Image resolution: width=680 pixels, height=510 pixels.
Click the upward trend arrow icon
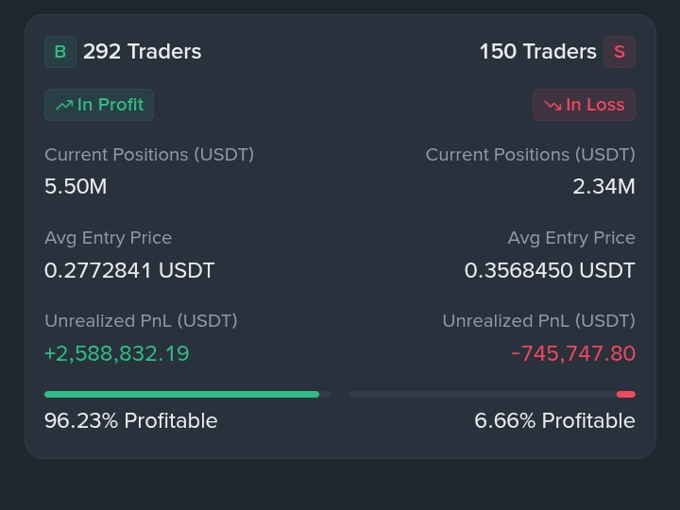coord(64,105)
